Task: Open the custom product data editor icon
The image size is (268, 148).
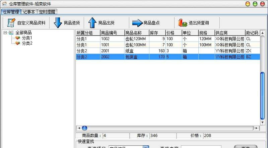Action: click(x=11, y=22)
